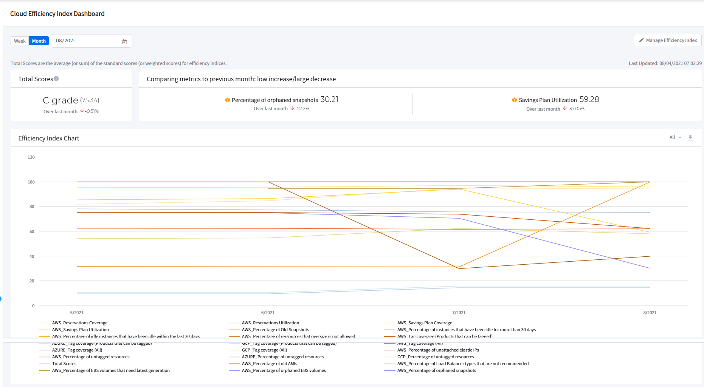Screen dimensions: 704x387
Task: Toggle the Total Scores legend series
Action: pos(64,364)
